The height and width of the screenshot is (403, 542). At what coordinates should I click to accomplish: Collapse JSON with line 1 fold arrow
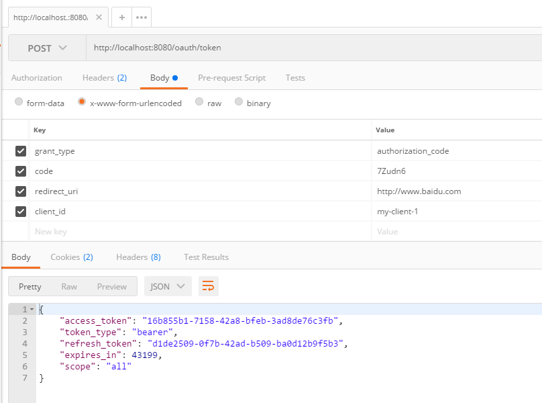[32, 310]
